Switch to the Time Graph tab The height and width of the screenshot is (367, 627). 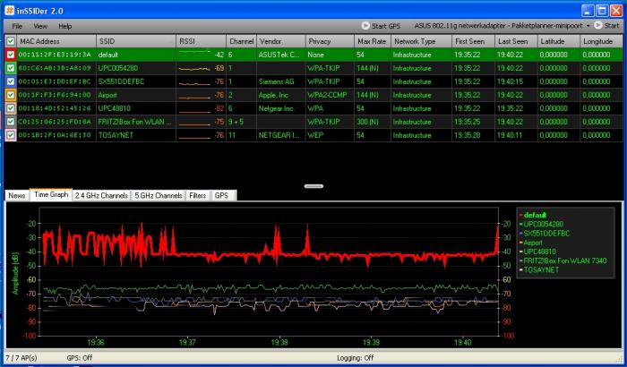click(51, 195)
